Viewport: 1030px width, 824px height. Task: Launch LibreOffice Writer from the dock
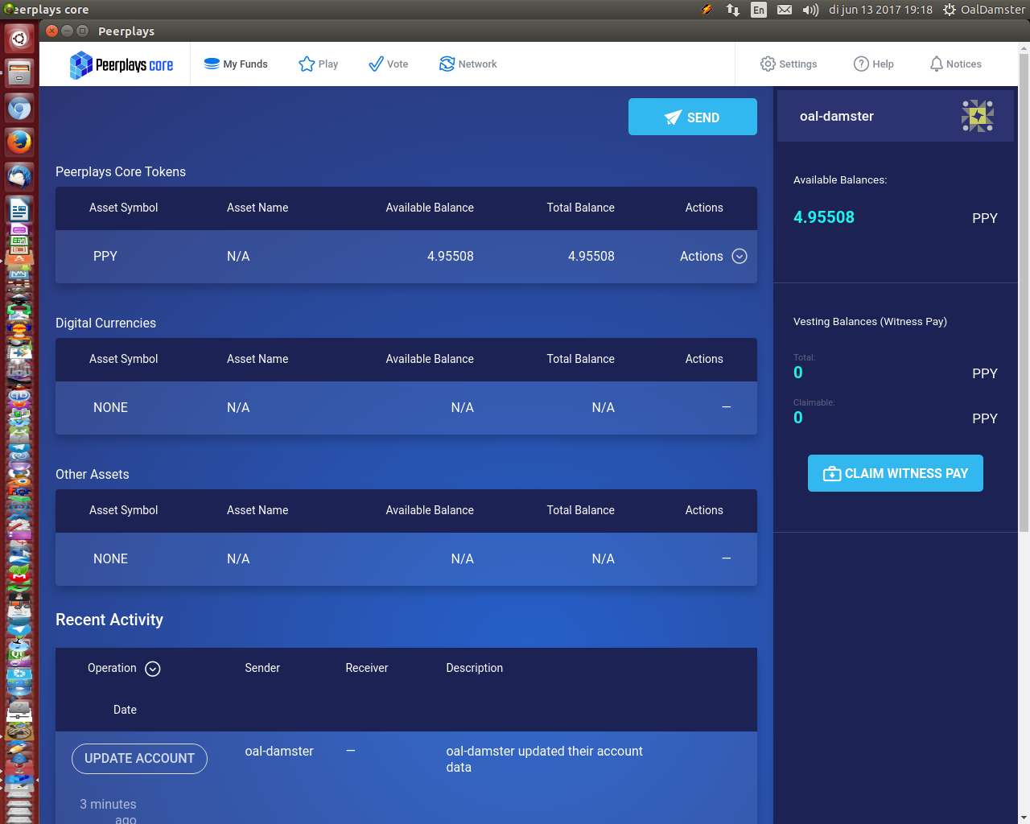pos(19,210)
